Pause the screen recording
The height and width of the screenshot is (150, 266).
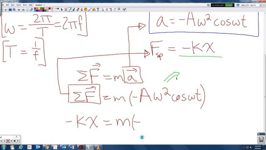[11, 141]
